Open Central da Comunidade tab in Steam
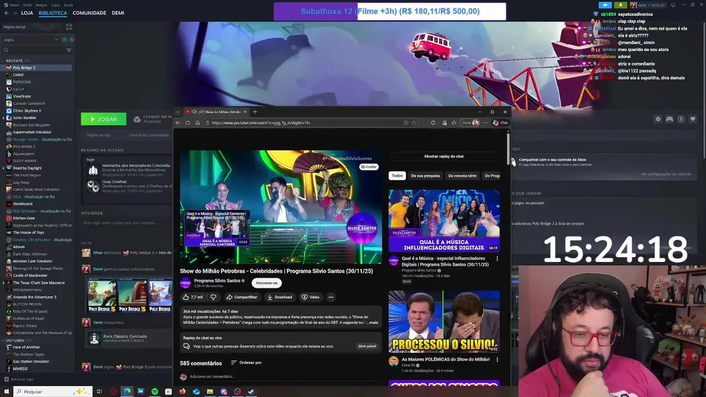Image resolution: width=706 pixels, height=397 pixels. 149,135
